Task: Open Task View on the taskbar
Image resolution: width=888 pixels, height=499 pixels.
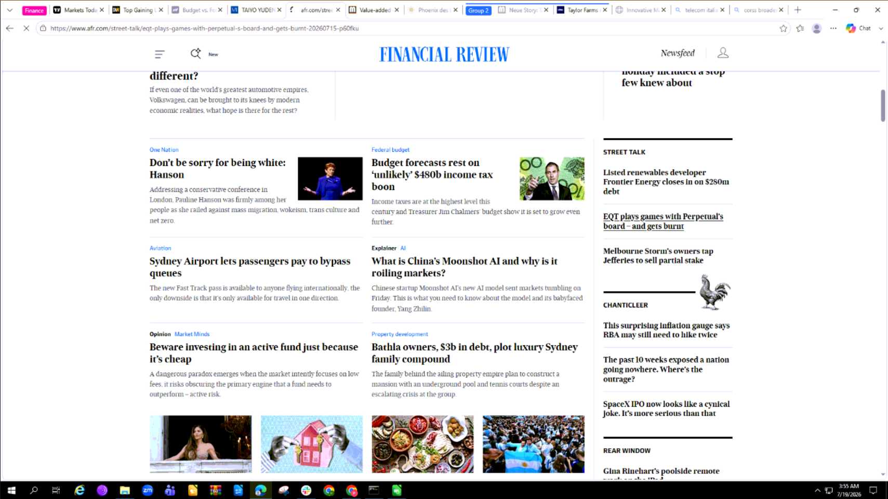Action: [56, 490]
